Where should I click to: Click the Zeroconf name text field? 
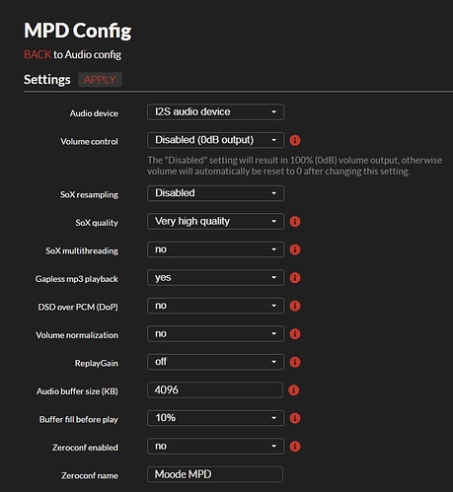[x=215, y=474]
